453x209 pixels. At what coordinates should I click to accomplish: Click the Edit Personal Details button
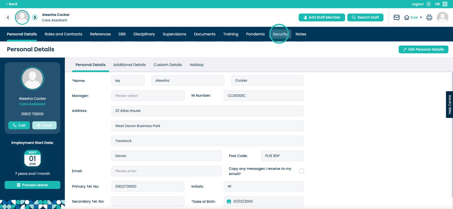click(x=423, y=49)
